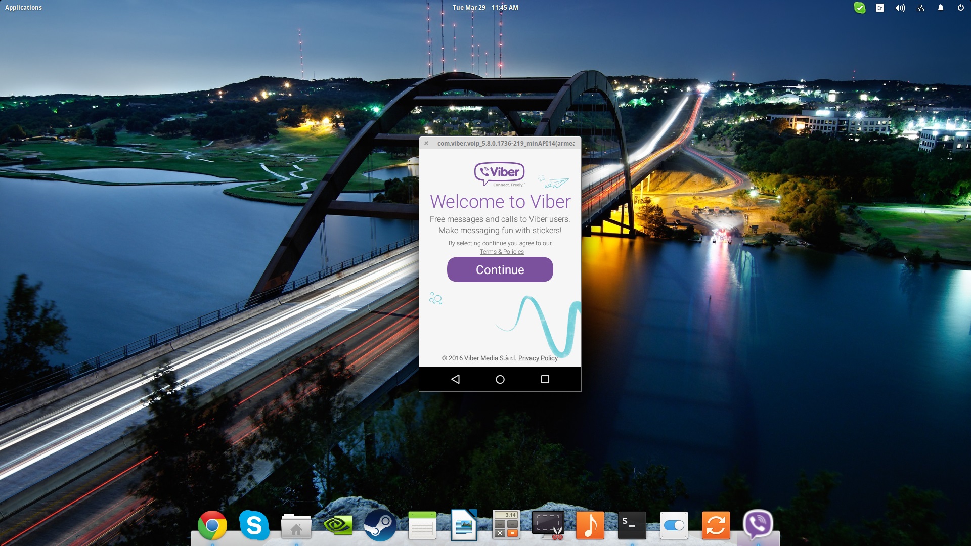Tap the Android back triangle button
Screen dimensions: 971x546
455,379
